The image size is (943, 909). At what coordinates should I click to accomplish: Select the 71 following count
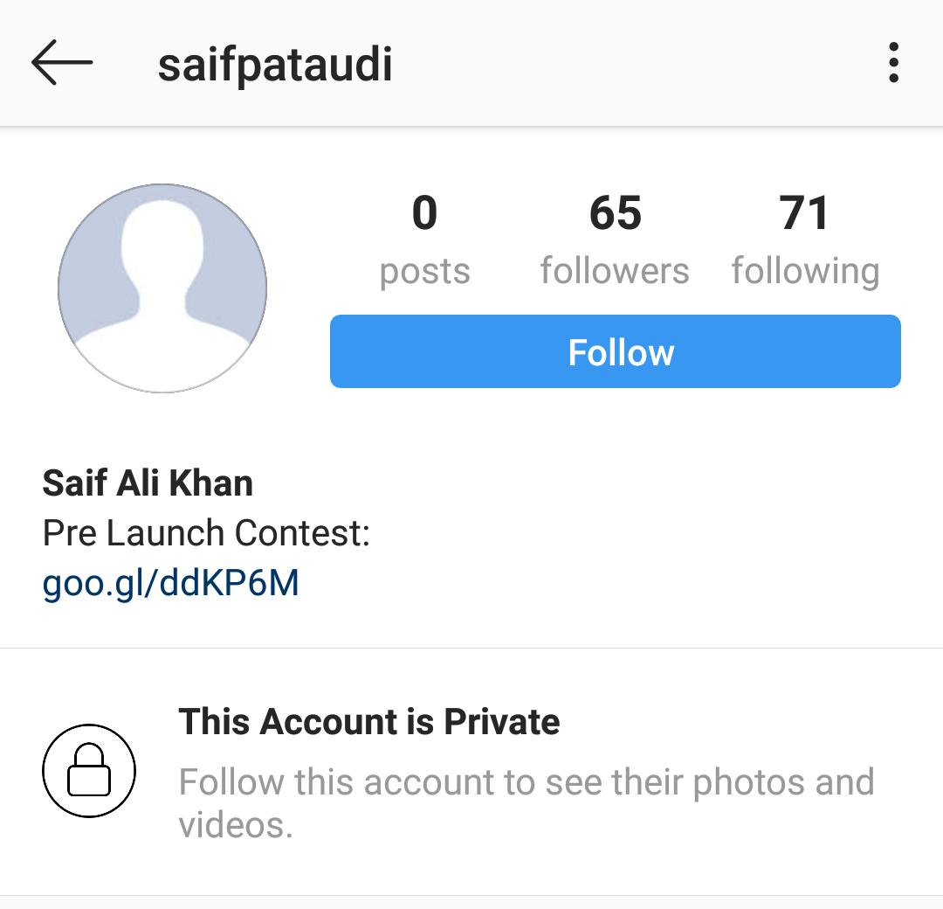click(805, 240)
